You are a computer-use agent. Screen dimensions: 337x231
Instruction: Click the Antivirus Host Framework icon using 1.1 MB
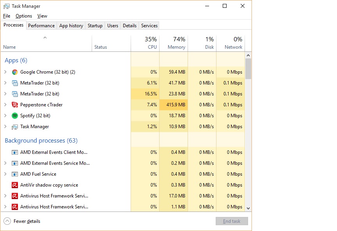coord(14,207)
